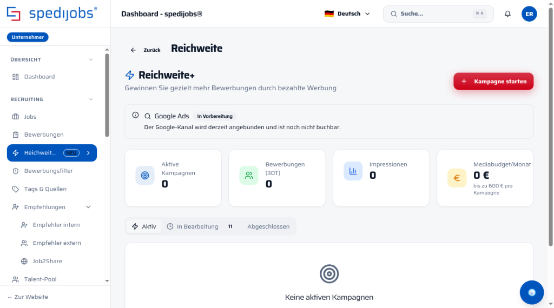Image resolution: width=554 pixels, height=308 pixels.
Task: Click the Dashboard grid icon in sidebar
Action: pos(16,77)
